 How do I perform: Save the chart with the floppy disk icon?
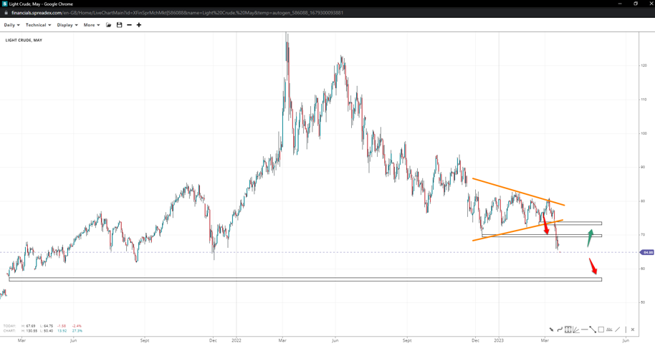120,25
